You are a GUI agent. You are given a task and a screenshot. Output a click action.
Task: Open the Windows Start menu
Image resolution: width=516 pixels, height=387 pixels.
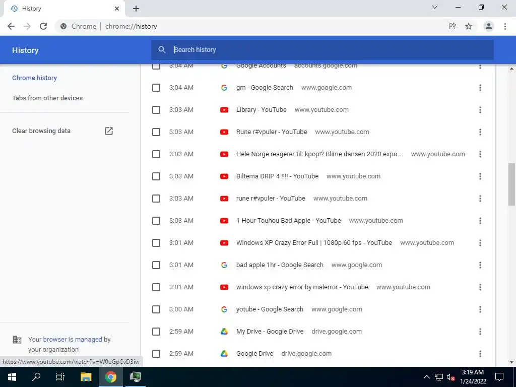tap(12, 377)
